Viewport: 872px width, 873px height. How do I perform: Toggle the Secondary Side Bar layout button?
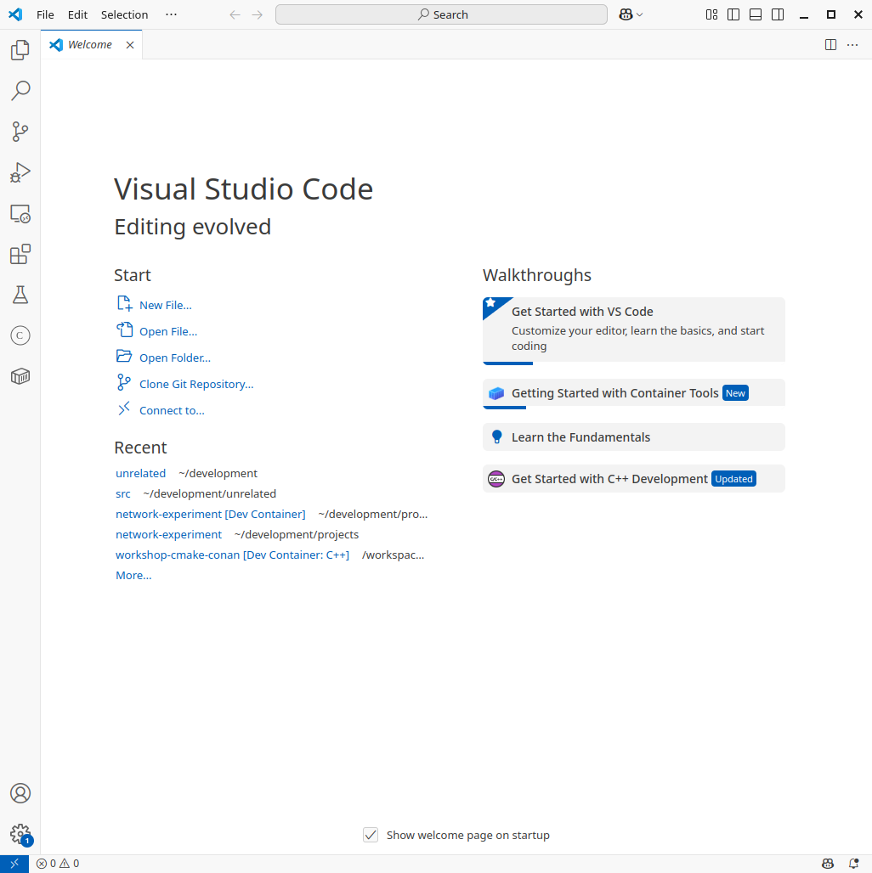tap(778, 14)
